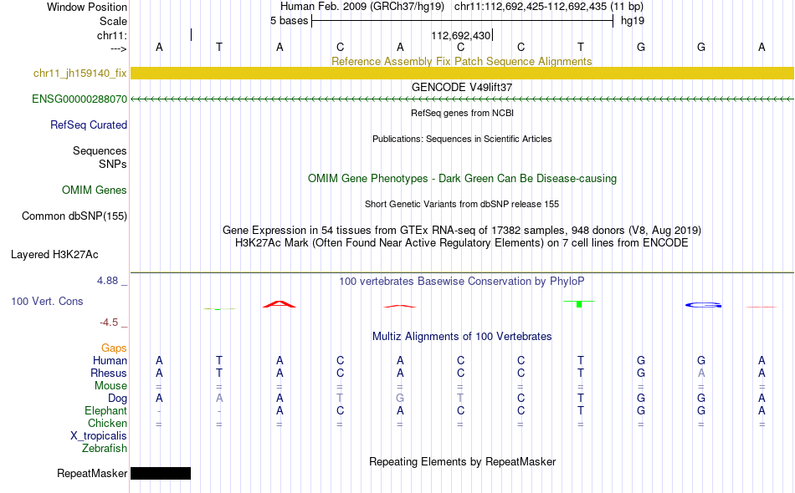This screenshot has height=493, width=795.
Task: Select the Zebrafish species row label
Action: coord(105,448)
